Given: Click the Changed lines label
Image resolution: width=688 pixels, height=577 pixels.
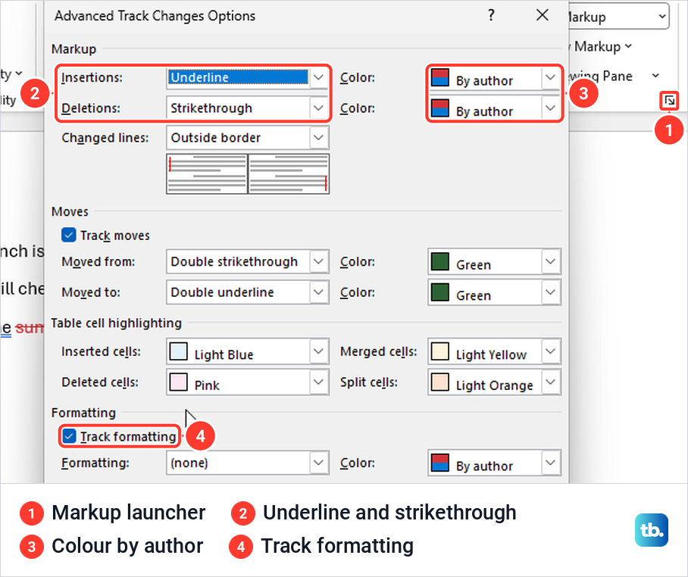Looking at the screenshot, I should click(x=105, y=138).
